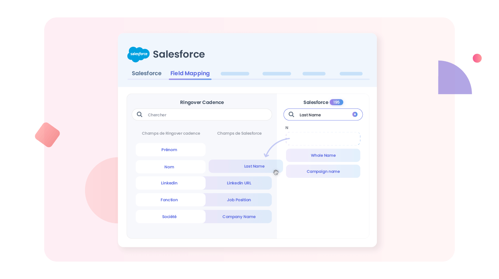
Task: Select the Campaign name option
Action: [323, 171]
